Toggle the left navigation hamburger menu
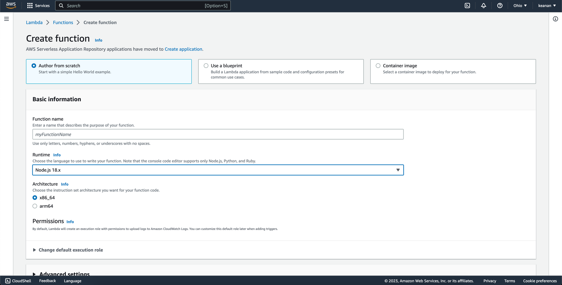Viewport: 562px width, 285px height. tap(6, 19)
